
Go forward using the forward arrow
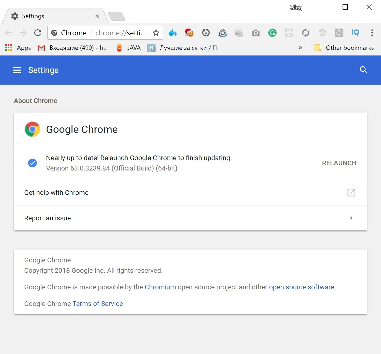(23, 33)
